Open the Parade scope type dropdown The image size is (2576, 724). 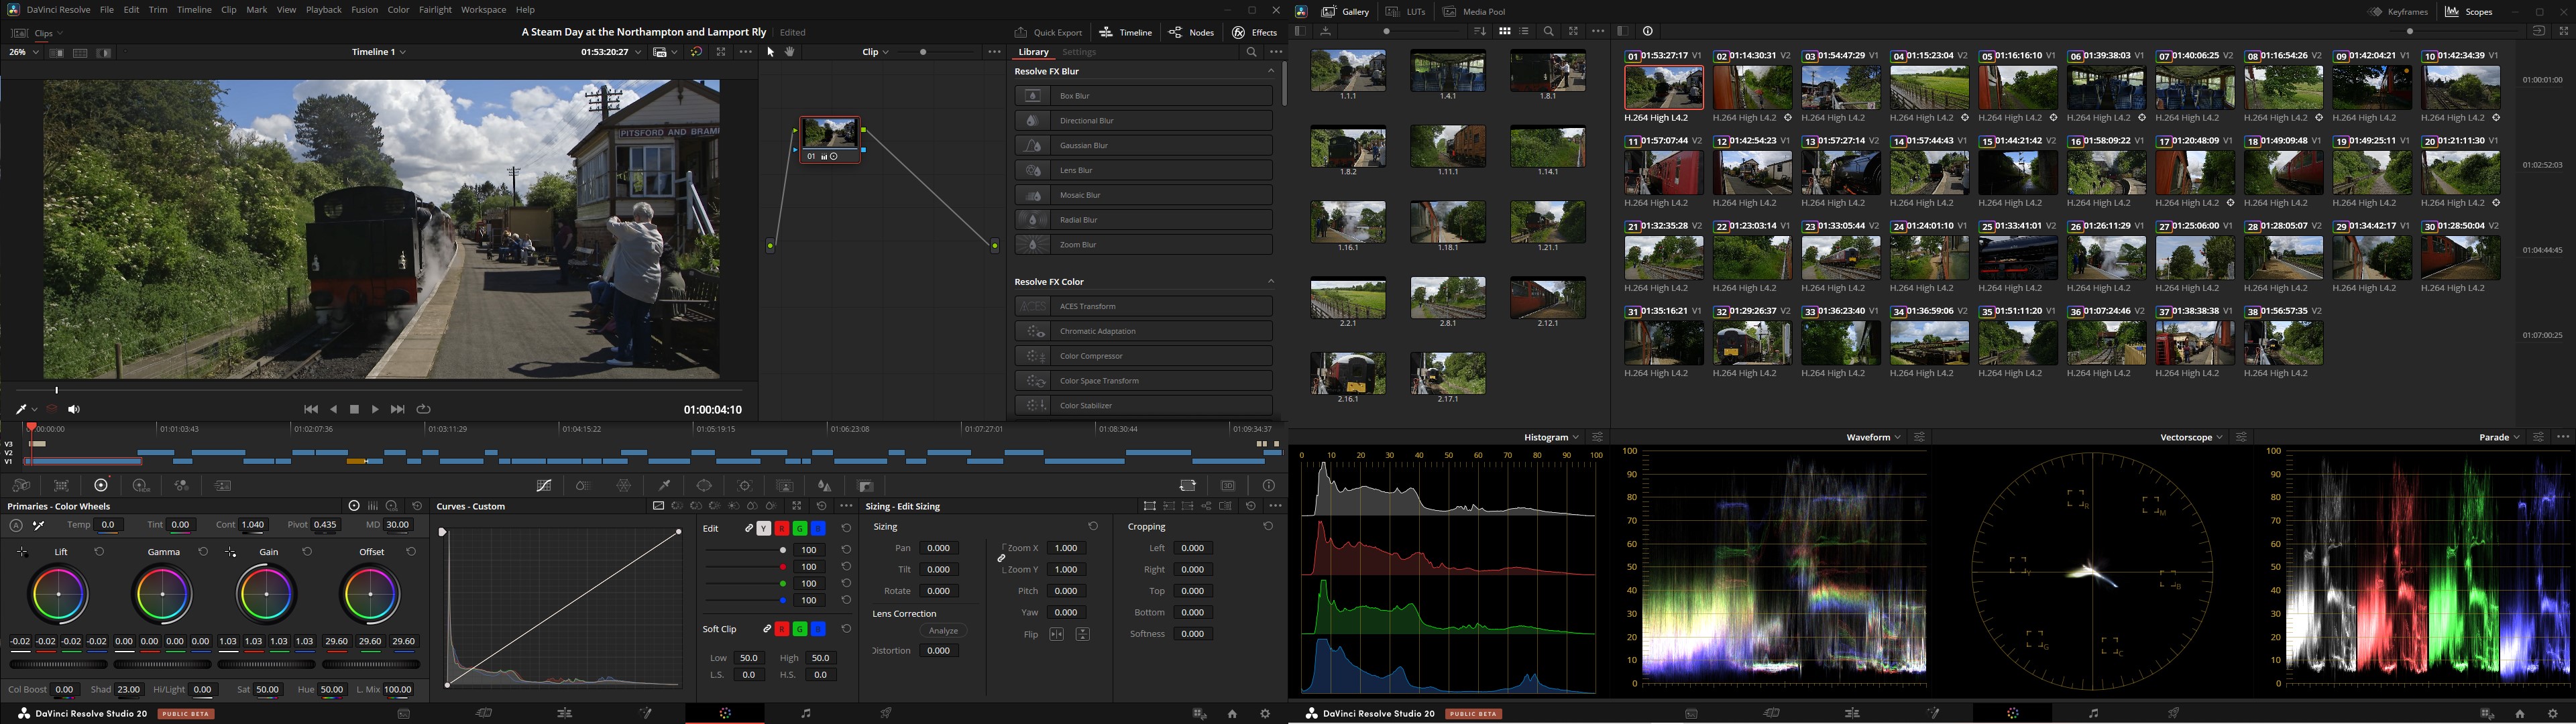pos(2499,437)
